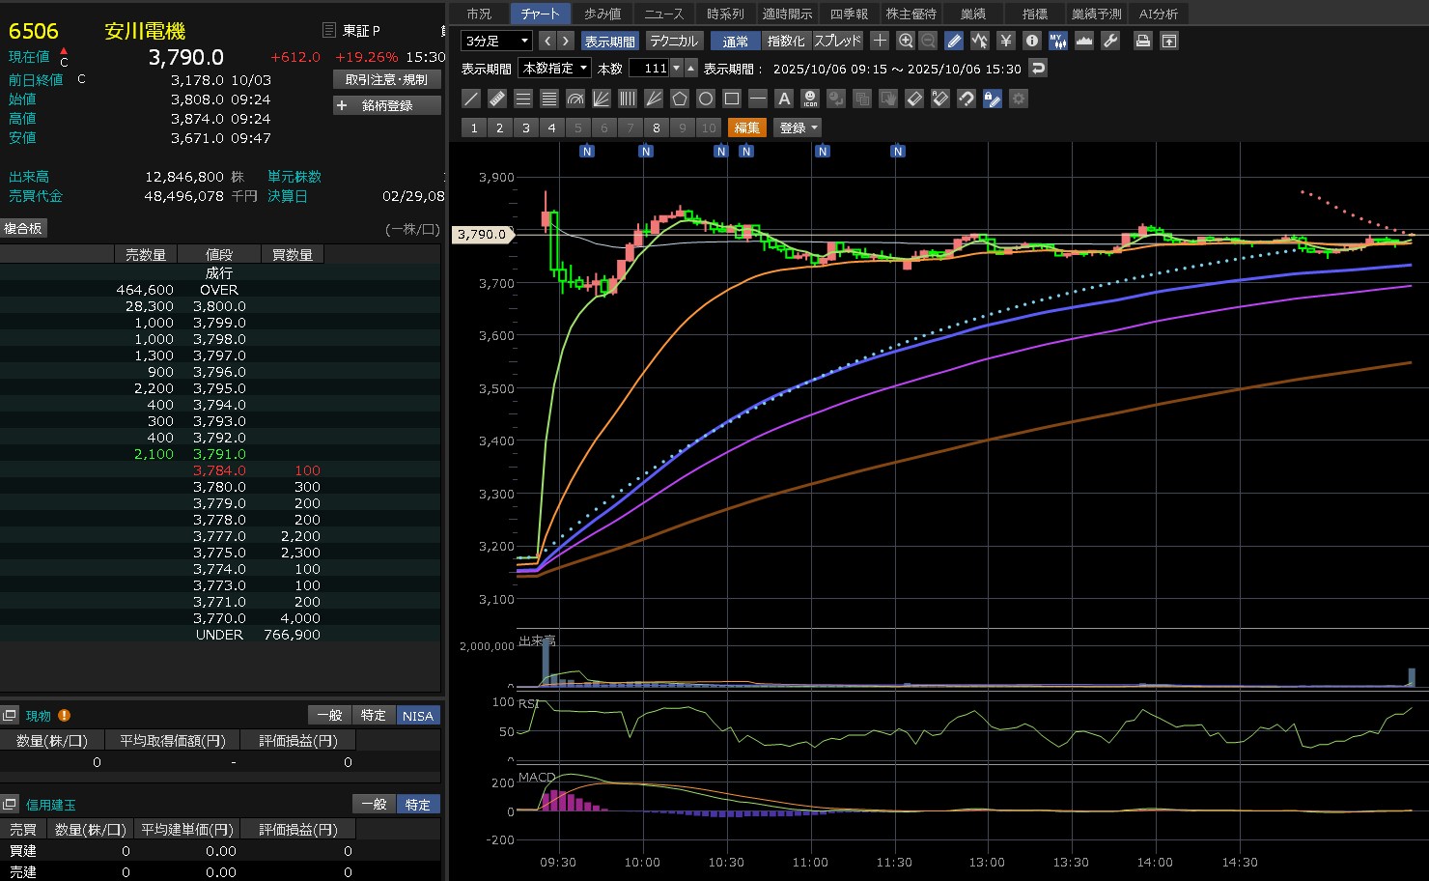
Task: Increase bar count with up stepper arrow
Action: pos(691,68)
